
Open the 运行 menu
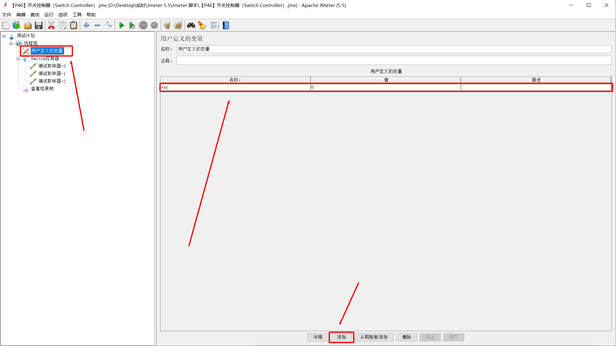click(49, 15)
